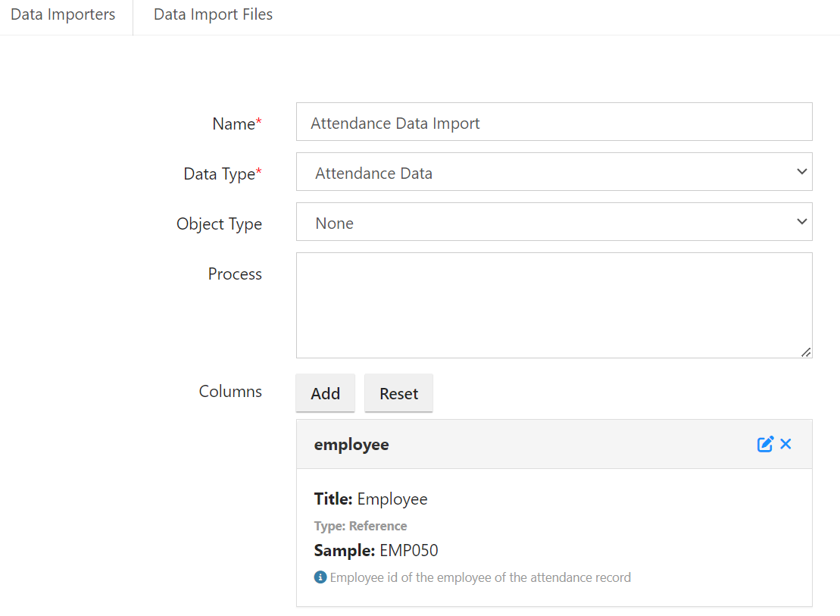Select the Attendance Data value in Data Type
Image resolution: width=840 pixels, height=616 pixels.
[x=373, y=173]
